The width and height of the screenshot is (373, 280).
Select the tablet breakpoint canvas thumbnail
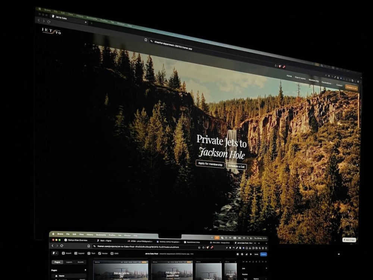[209, 271]
